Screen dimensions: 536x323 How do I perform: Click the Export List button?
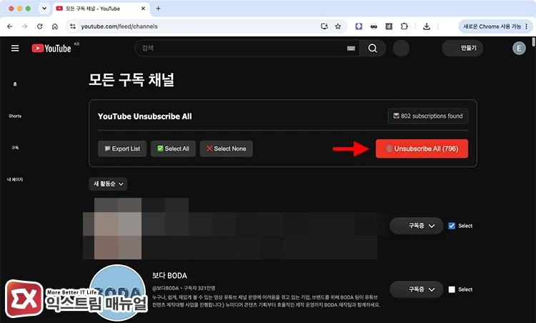coord(122,149)
